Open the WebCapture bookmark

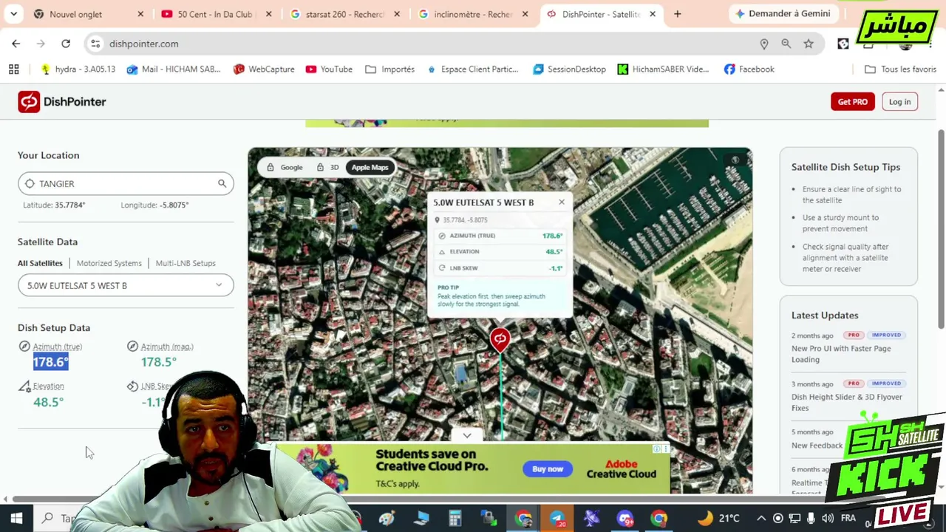(264, 69)
